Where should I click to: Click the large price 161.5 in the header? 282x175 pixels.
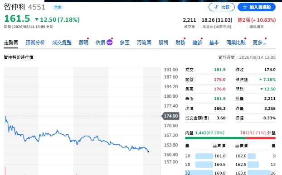click(x=17, y=19)
